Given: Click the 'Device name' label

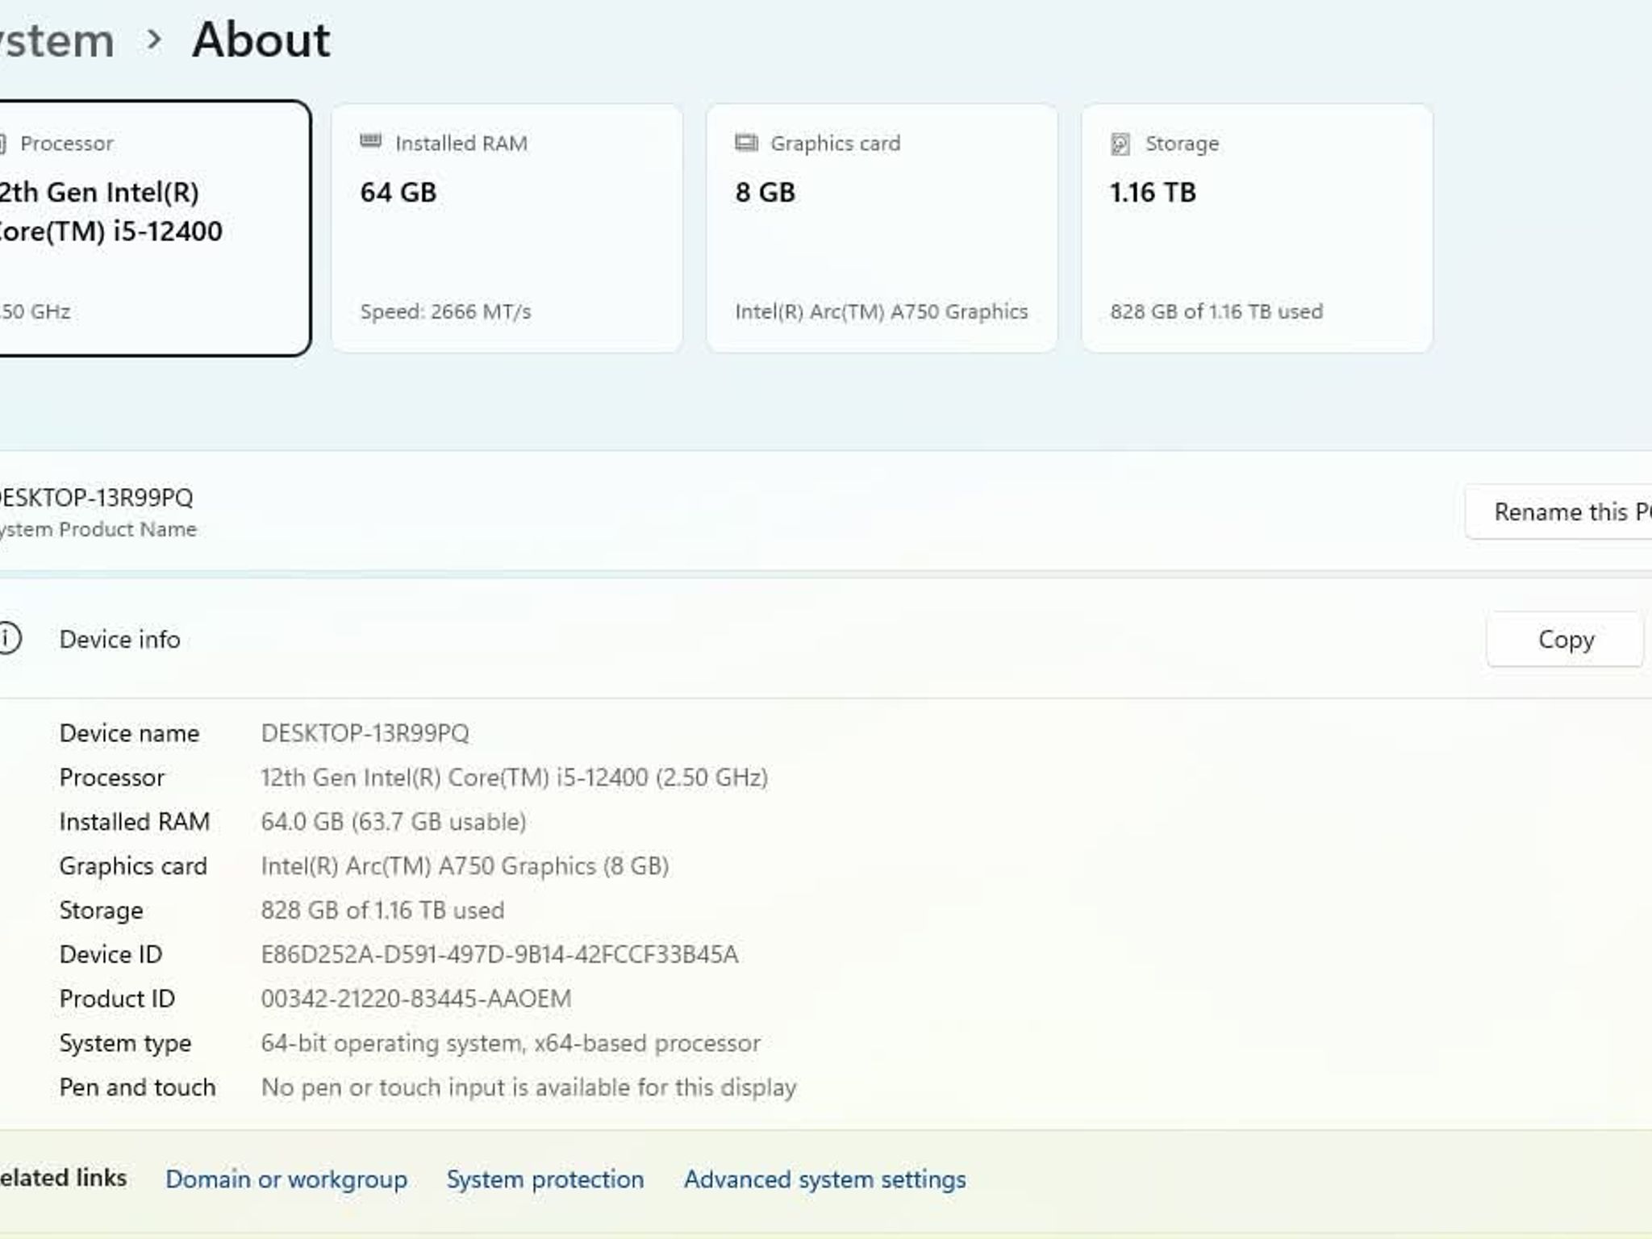Looking at the screenshot, I should (129, 732).
